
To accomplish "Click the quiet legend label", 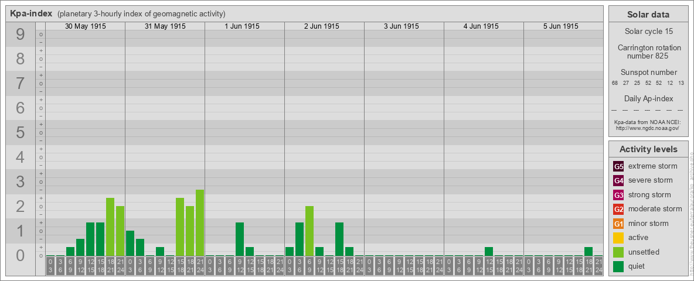I will [x=637, y=266].
